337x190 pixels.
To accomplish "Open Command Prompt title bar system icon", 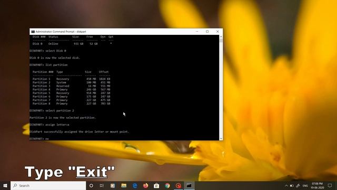I will 33,32.
